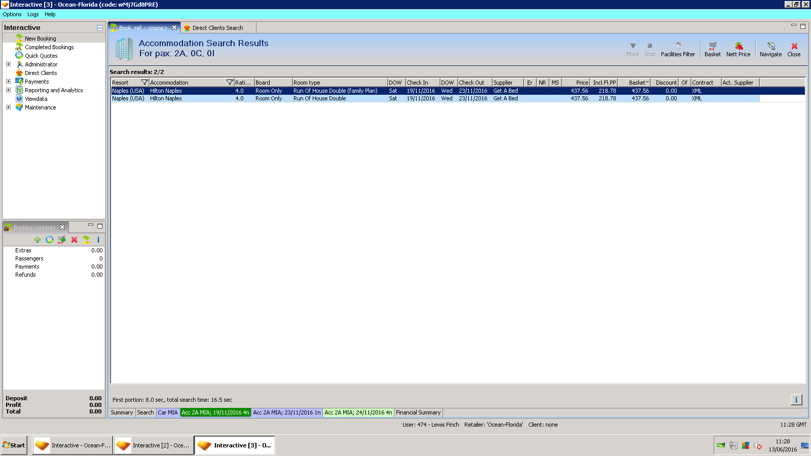
Task: Minimize the Booking contents panel
Action: click(91, 225)
